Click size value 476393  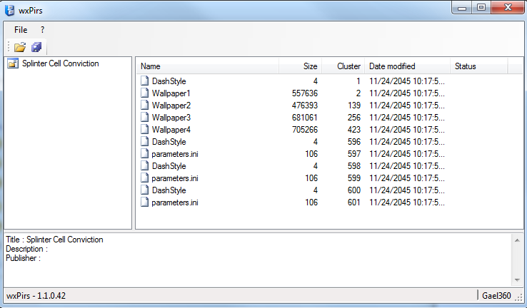click(305, 106)
